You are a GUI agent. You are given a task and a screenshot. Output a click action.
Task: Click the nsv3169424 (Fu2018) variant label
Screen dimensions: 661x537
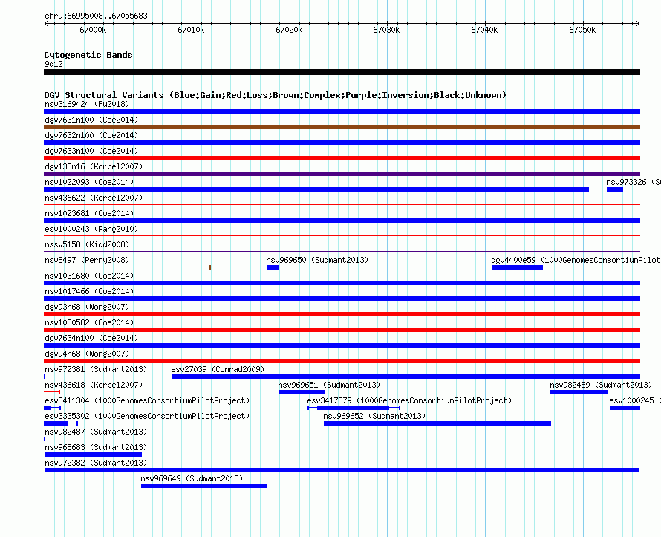[87, 104]
